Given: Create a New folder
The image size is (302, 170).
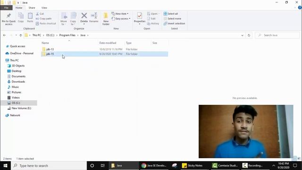Looking at the screenshot, I should [106, 19].
